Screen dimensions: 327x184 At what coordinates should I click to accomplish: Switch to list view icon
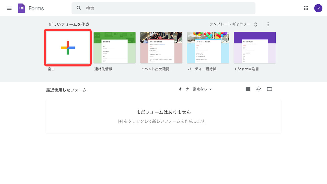tap(248, 89)
